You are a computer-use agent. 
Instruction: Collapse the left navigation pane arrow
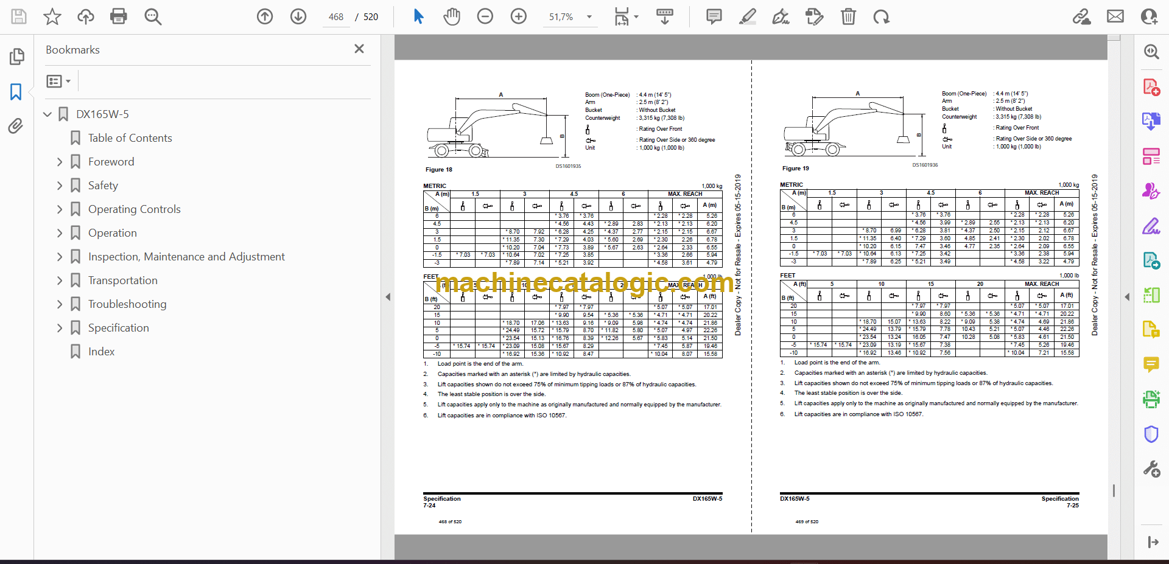tap(388, 297)
